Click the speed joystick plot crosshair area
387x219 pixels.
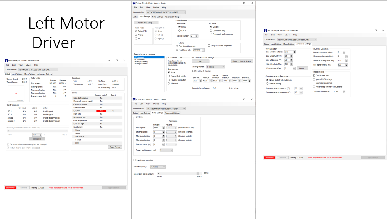point(16,93)
